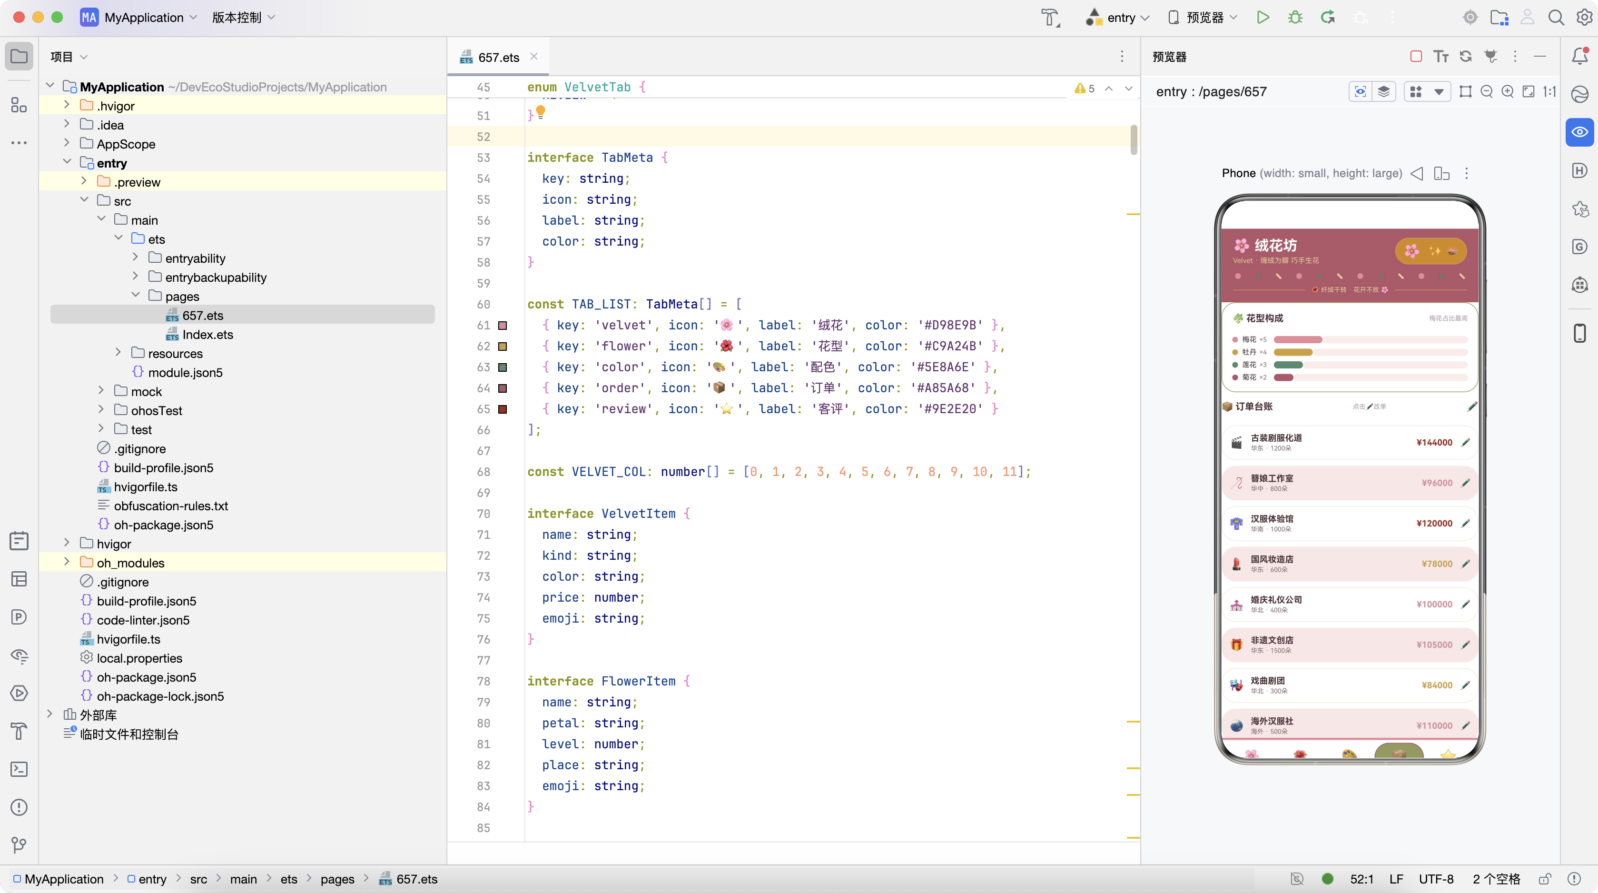This screenshot has height=893, width=1598.
Task: Click the pages breadcrumb in status bar
Action: coord(337,879)
